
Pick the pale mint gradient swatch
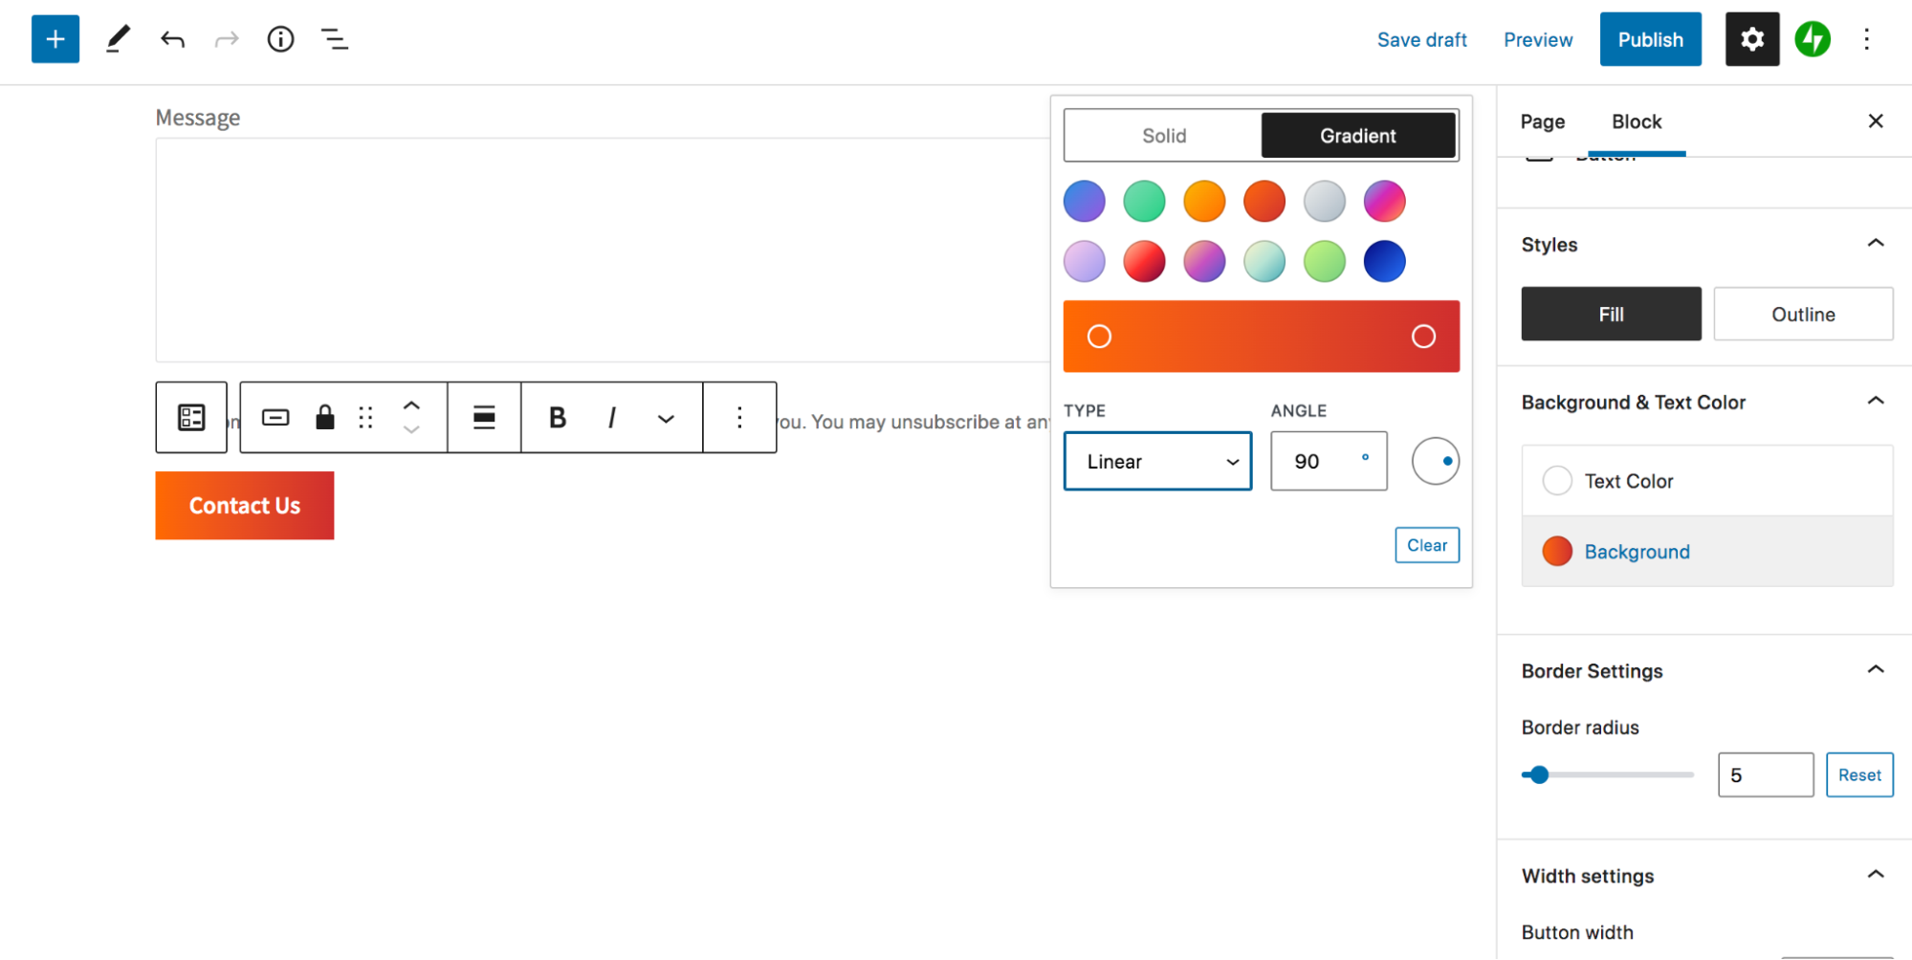(1264, 261)
